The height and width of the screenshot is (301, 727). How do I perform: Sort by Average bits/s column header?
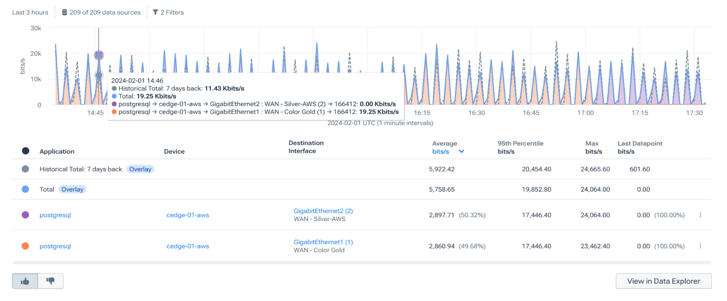click(445, 147)
